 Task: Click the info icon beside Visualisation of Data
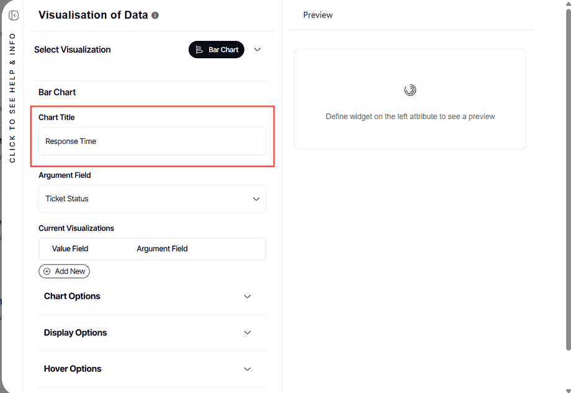tap(155, 15)
